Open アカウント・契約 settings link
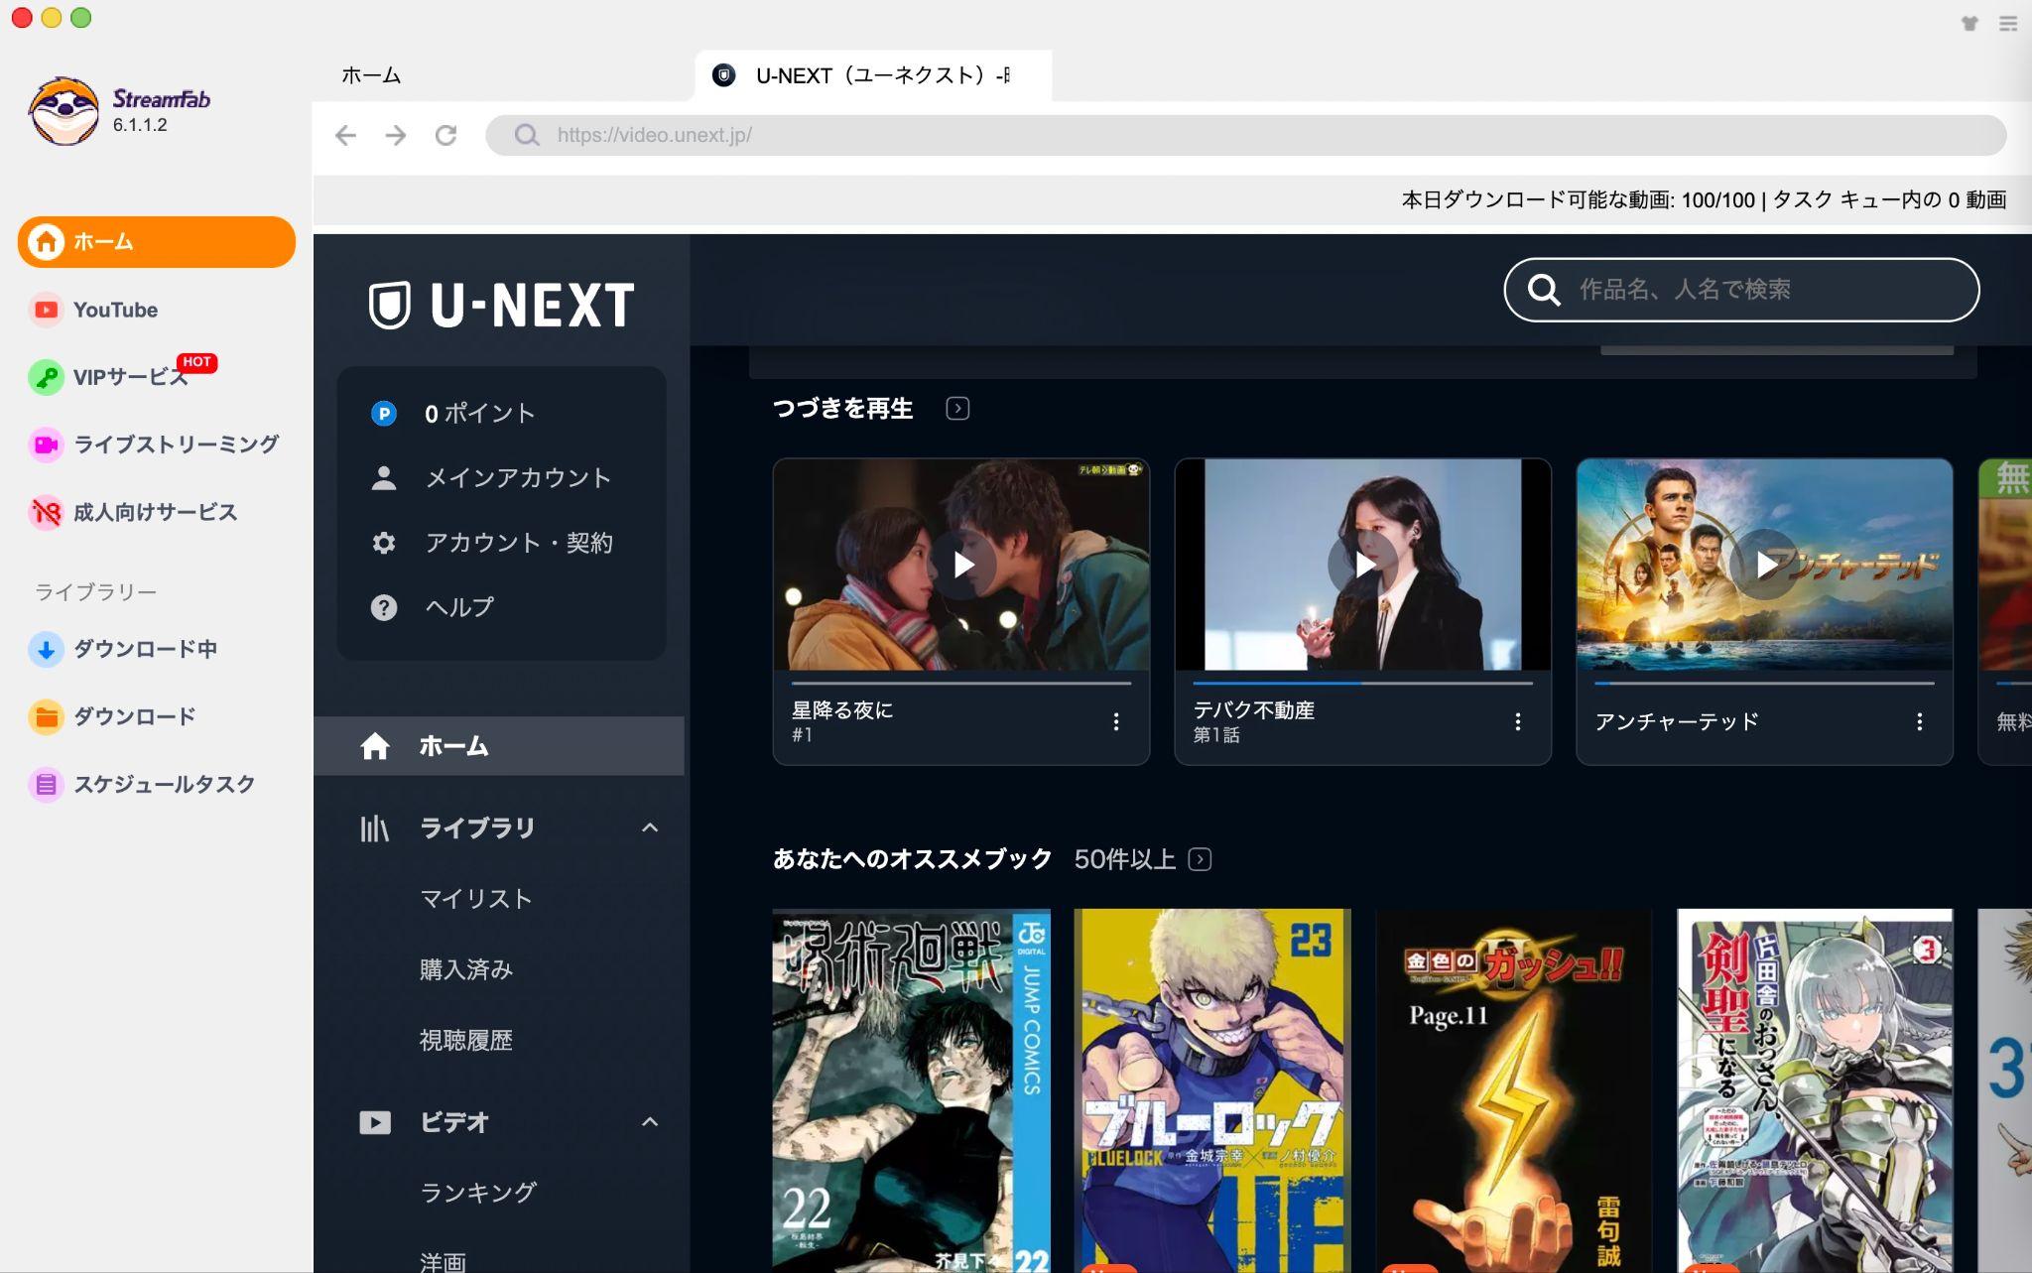This screenshot has width=2032, height=1273. coord(519,543)
